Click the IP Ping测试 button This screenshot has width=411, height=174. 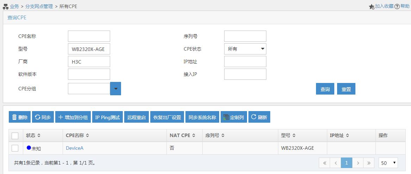(x=107, y=117)
